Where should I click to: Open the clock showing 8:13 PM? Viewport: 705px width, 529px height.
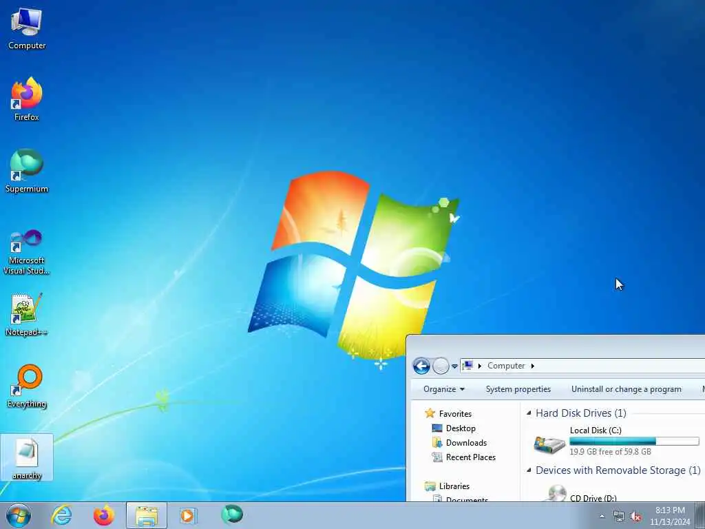click(x=670, y=516)
